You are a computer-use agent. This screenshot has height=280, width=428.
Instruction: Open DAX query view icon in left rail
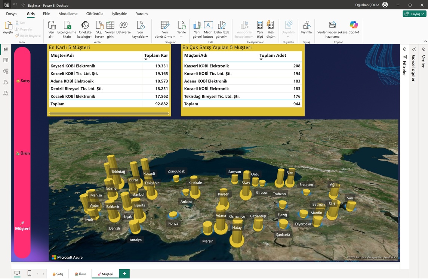pyautogui.click(x=6, y=82)
